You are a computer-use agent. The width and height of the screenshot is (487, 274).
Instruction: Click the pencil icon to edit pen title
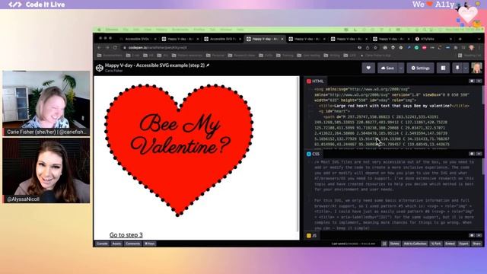[208, 65]
